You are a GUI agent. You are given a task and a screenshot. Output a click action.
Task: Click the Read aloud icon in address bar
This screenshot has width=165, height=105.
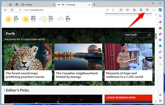pyautogui.click(x=107, y=10)
